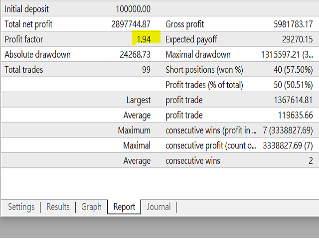Select Profit trades value 50 (50.51%)

coord(293,85)
